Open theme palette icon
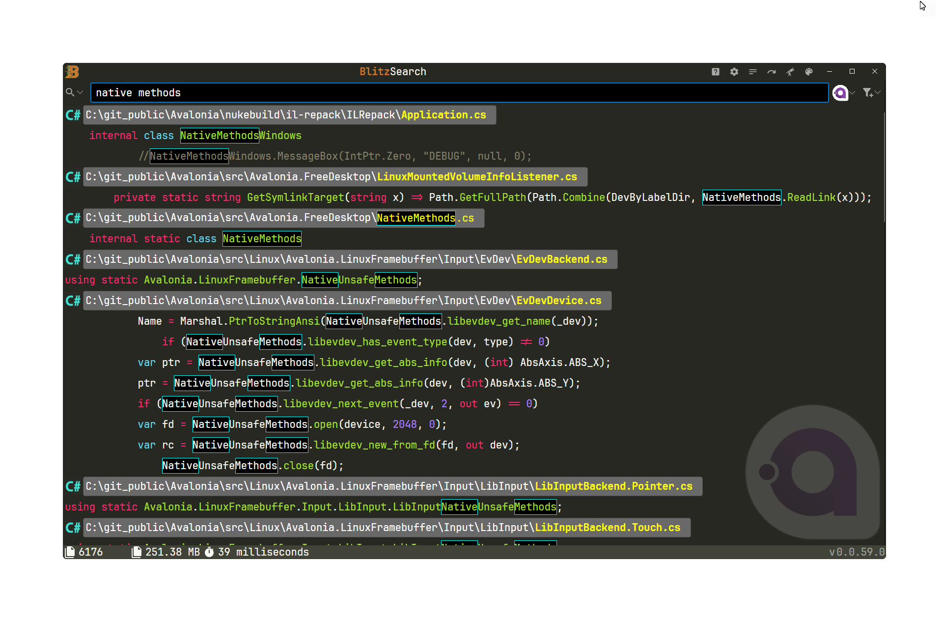 pyautogui.click(x=809, y=72)
